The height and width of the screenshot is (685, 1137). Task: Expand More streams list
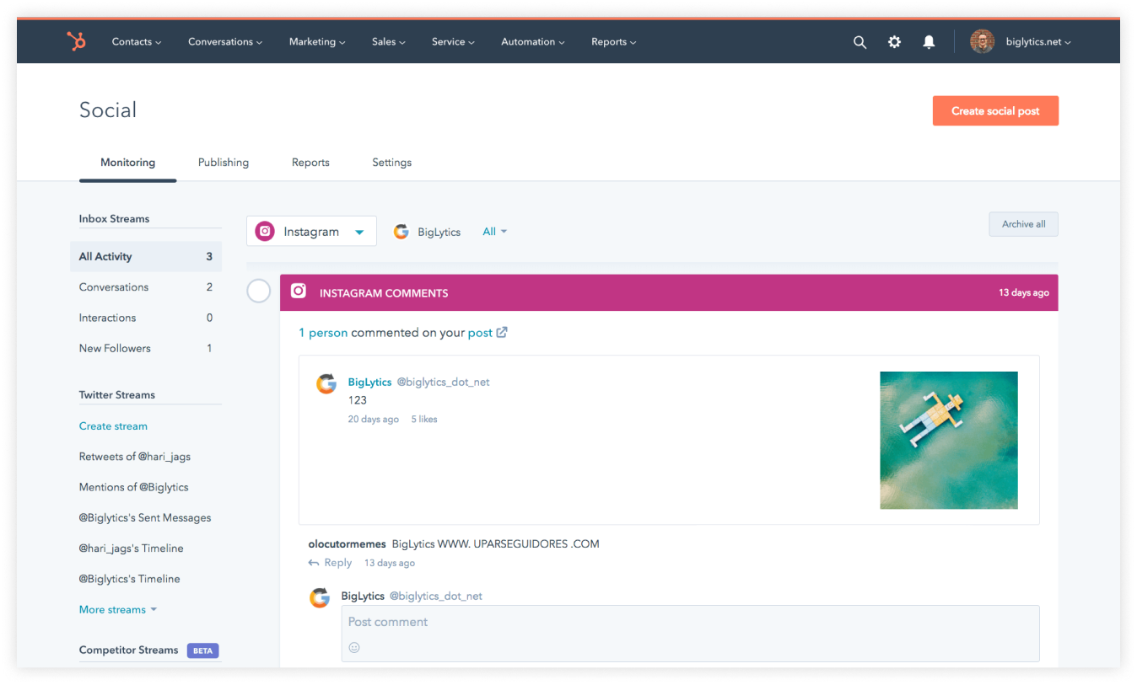(x=117, y=609)
